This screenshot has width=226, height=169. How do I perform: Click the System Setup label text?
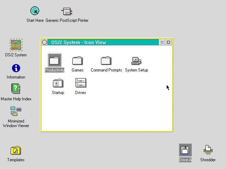137,70
